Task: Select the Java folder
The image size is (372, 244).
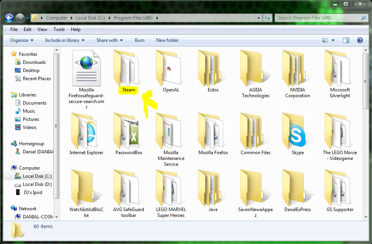Action: coord(213,191)
